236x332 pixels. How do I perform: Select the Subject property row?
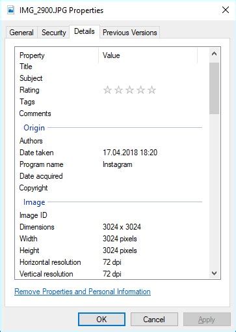111,78
